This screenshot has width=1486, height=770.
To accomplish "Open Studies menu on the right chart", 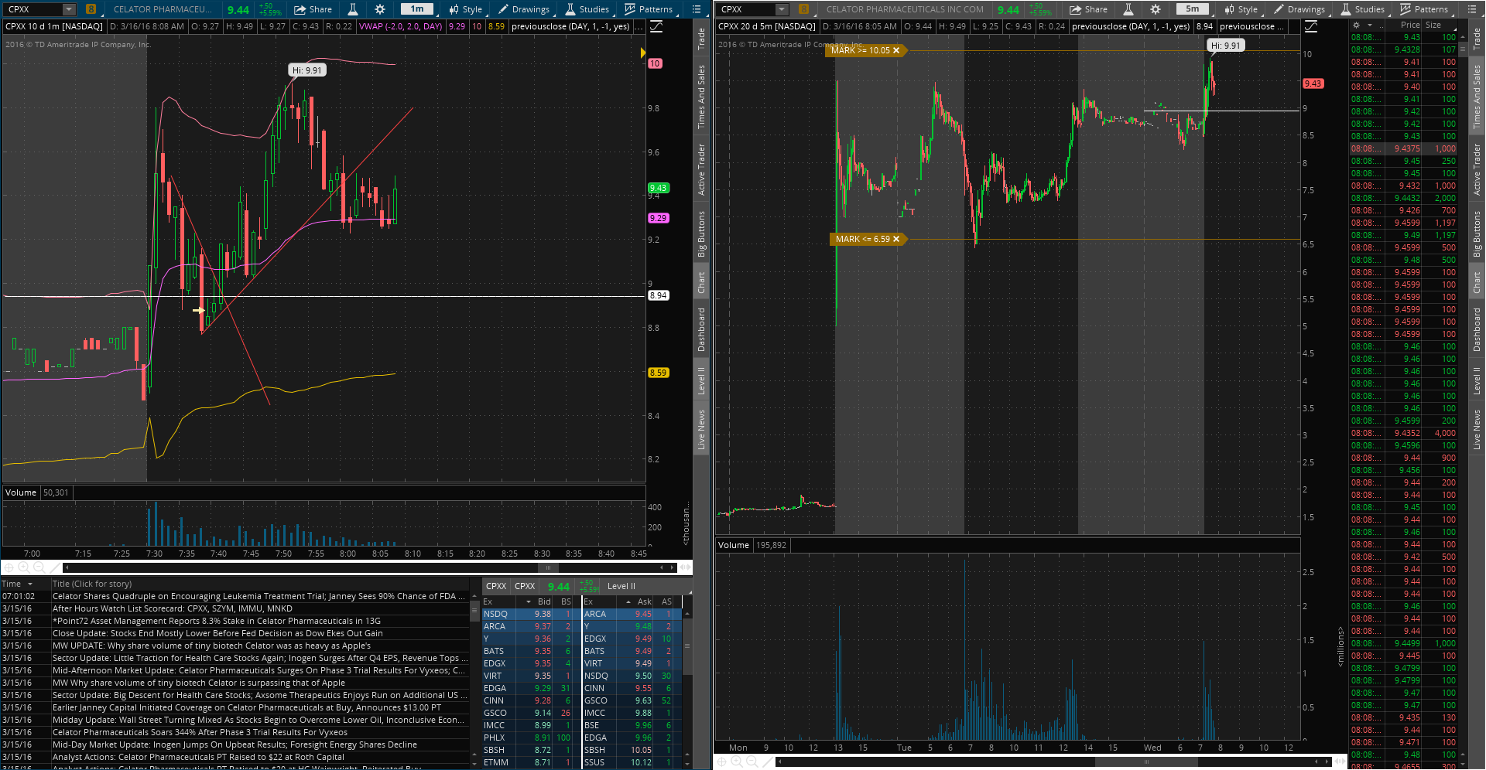I will click(x=1363, y=9).
